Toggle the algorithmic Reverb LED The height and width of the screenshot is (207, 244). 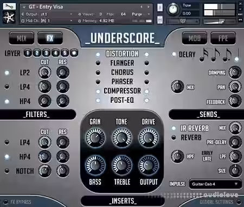[x=174, y=138]
